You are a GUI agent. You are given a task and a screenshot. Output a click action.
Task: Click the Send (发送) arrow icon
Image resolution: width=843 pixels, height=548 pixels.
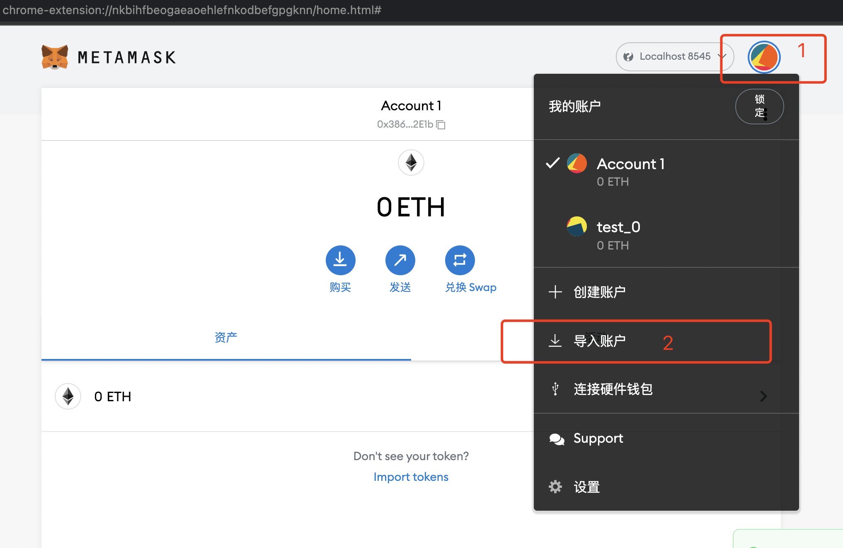click(x=400, y=260)
